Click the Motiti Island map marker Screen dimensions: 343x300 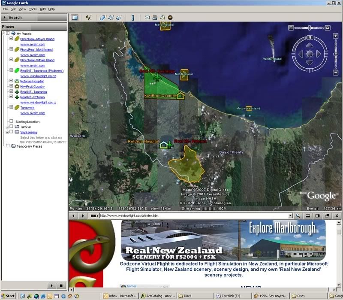(184, 75)
